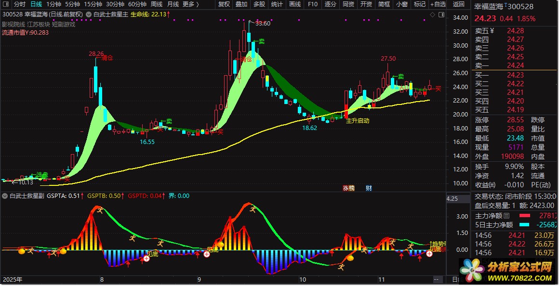The image size is (560, 286).
Task: Toggle 复权 price adjustment
Action: (224, 4)
